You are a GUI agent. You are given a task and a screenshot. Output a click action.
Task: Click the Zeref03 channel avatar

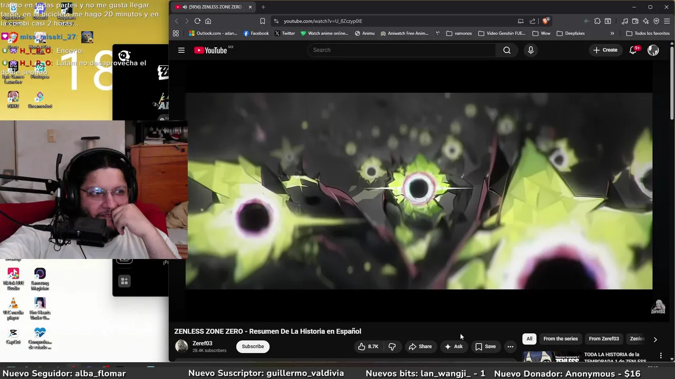click(181, 346)
